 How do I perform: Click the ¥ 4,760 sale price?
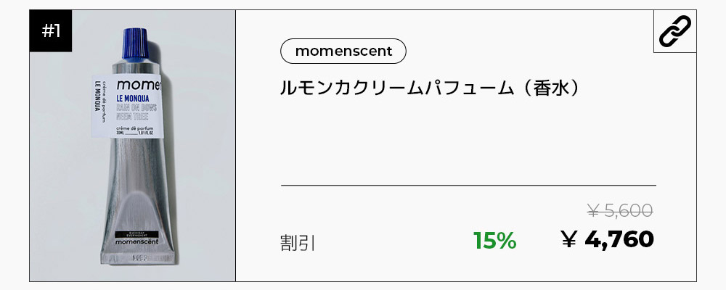pos(608,239)
